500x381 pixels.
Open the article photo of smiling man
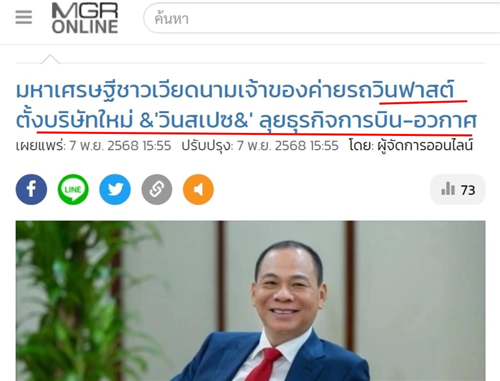pos(250,301)
